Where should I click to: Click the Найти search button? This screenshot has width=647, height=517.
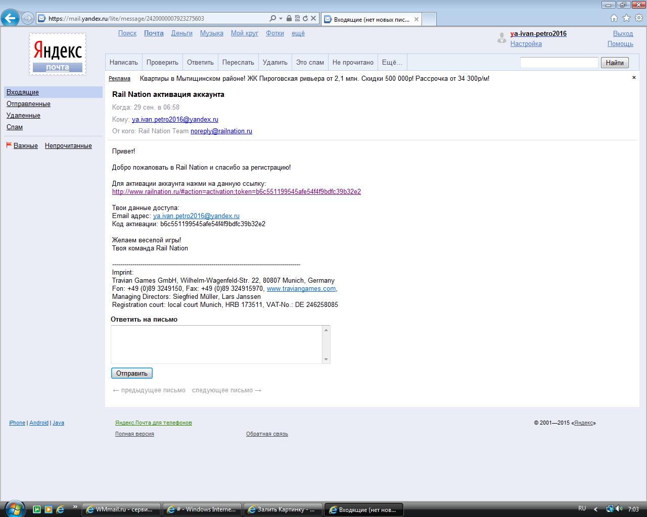pos(615,63)
